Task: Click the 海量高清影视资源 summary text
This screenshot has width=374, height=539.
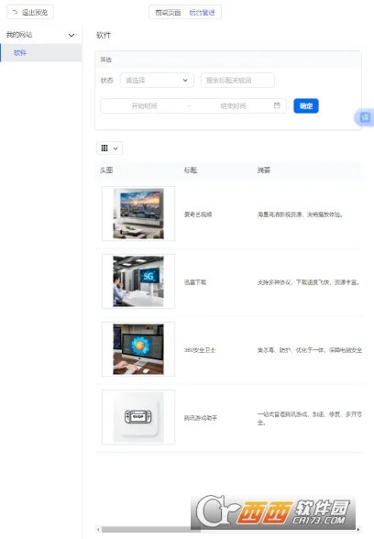Action: point(300,214)
